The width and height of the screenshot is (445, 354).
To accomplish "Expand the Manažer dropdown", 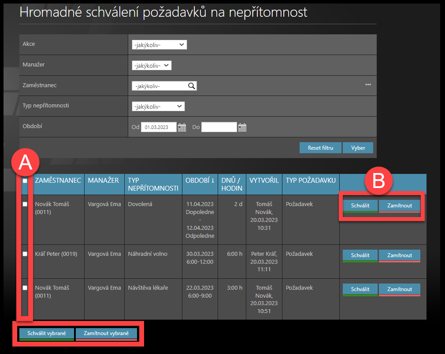I will 152,66.
